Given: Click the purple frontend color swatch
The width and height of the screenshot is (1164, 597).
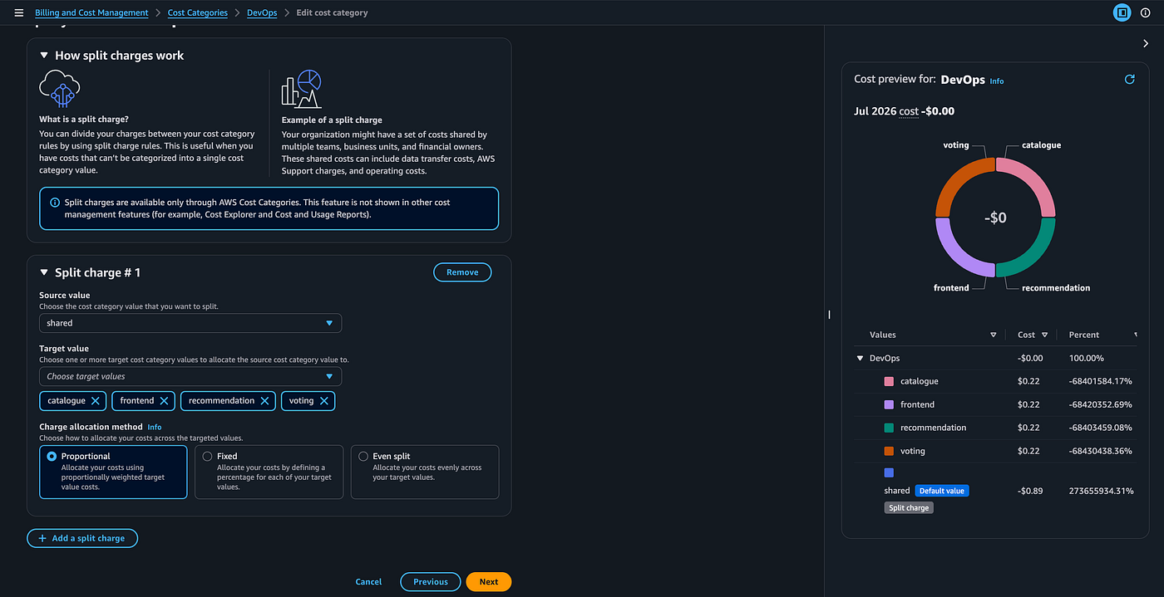Looking at the screenshot, I should [889, 404].
